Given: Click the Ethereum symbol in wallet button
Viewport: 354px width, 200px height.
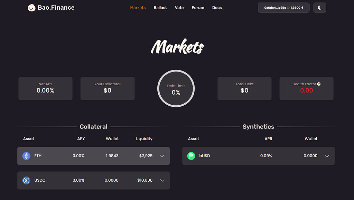Looking at the screenshot, I should [x=302, y=8].
